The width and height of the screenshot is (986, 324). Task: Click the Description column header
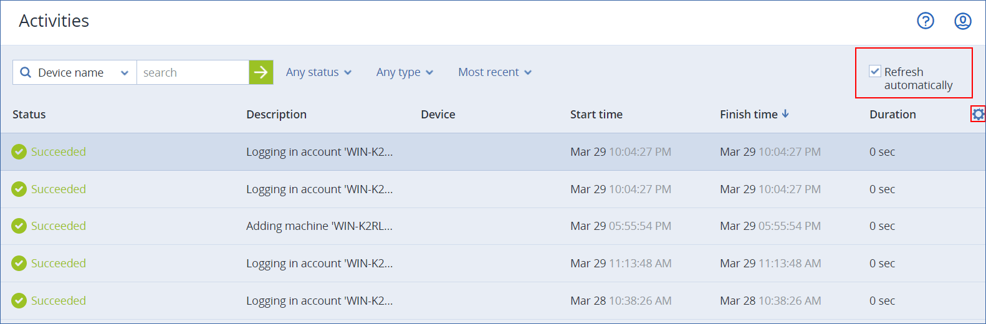point(276,114)
